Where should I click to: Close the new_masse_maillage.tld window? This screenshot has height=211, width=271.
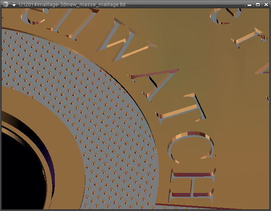[266, 4]
